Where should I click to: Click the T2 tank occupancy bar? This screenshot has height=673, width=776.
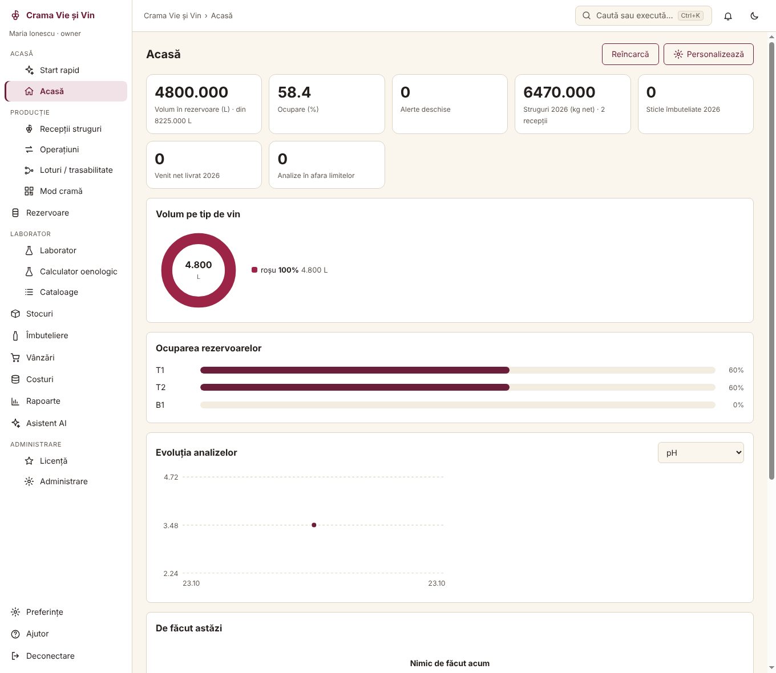point(458,387)
